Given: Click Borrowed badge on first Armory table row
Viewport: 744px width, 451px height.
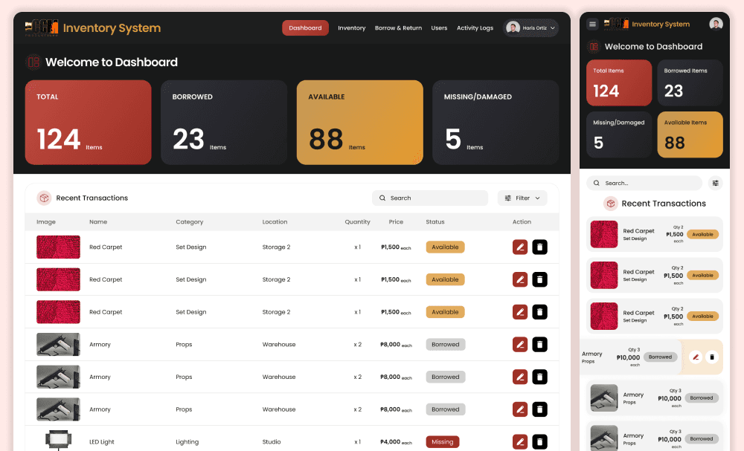Looking at the screenshot, I should tap(445, 345).
